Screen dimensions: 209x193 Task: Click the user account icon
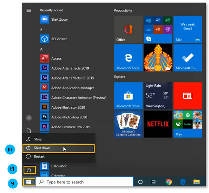tap(29, 118)
